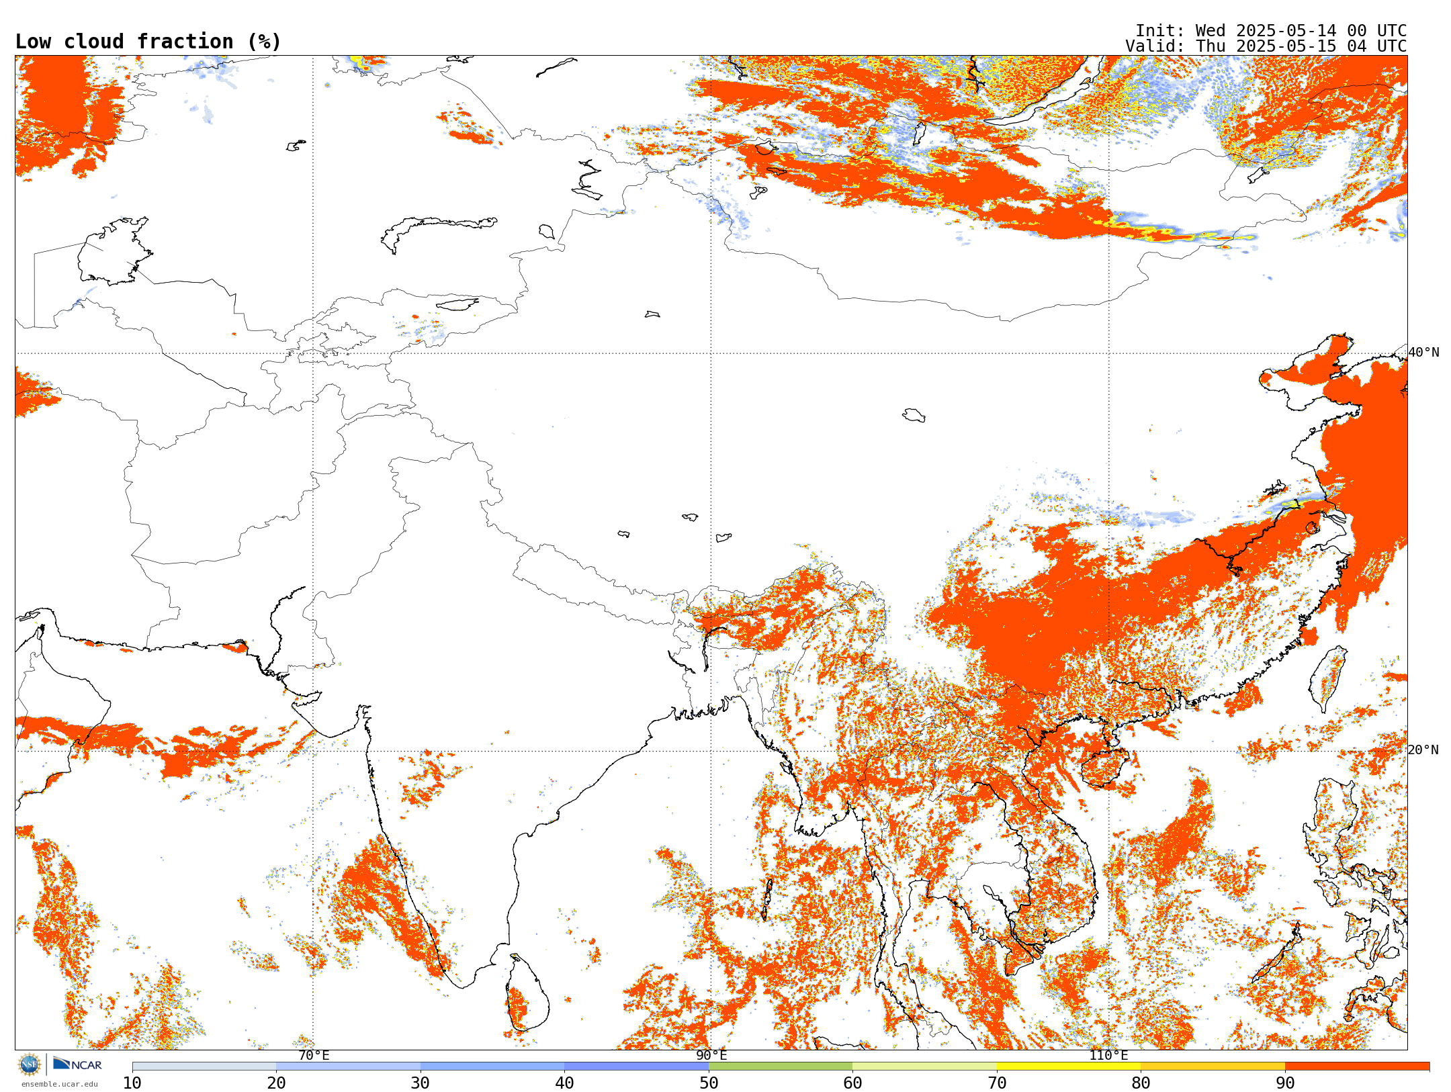Click the colorbar tick label 70

coord(997,1083)
